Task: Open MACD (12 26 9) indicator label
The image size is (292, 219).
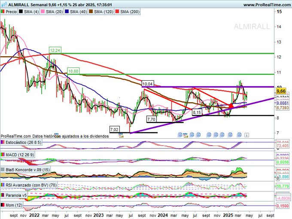Action: click(20, 155)
